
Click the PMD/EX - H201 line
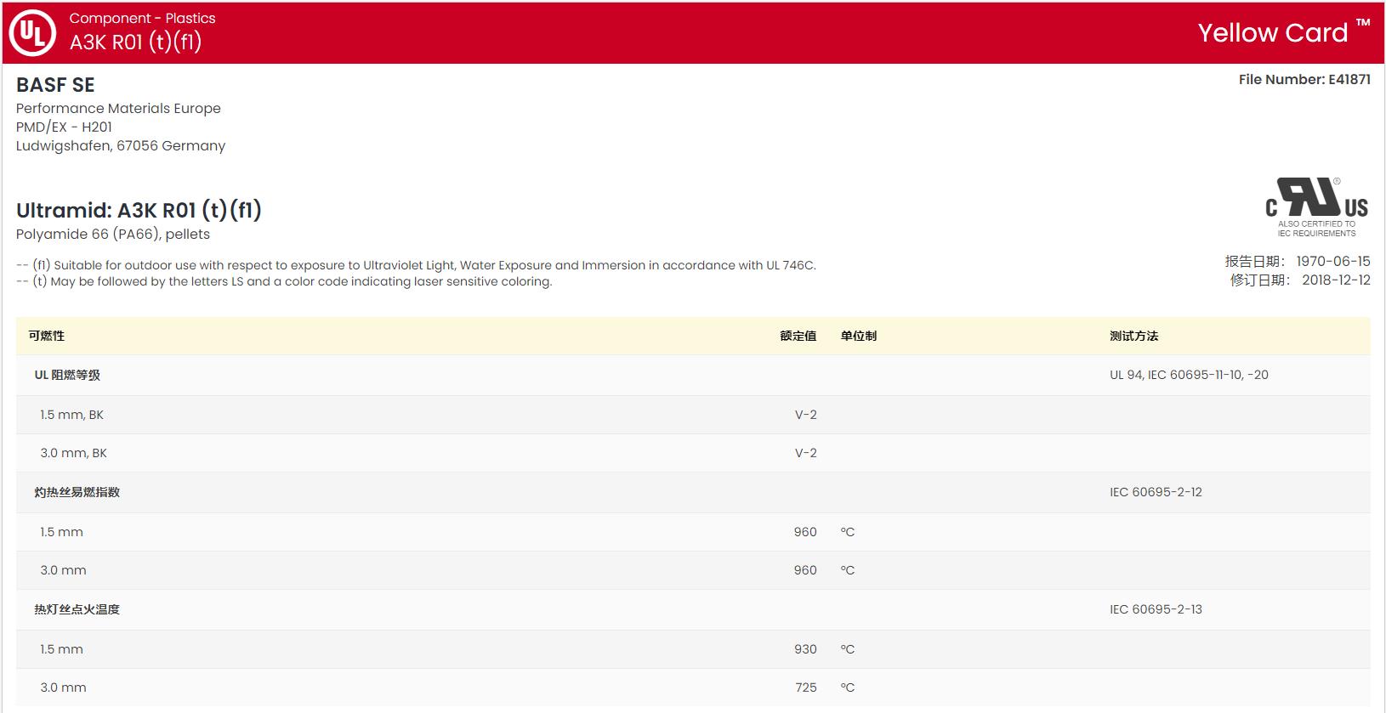tap(64, 127)
